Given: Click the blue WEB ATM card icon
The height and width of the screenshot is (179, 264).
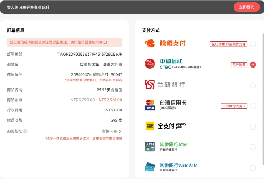Looking at the screenshot, I should [150, 167].
